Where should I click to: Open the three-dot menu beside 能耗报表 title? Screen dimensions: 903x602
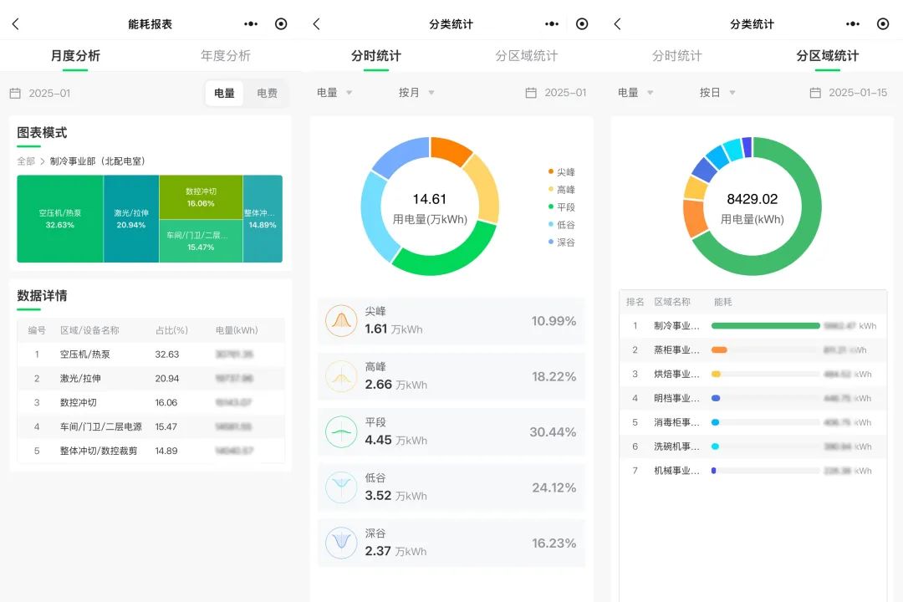pos(251,24)
